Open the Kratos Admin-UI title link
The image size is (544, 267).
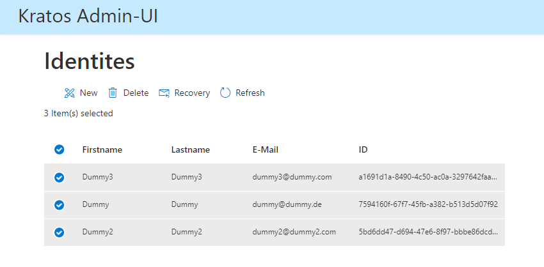[x=88, y=16]
